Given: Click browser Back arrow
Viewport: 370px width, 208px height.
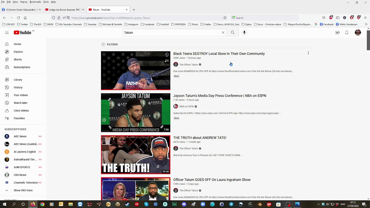Looking at the screenshot, I should (4, 18).
